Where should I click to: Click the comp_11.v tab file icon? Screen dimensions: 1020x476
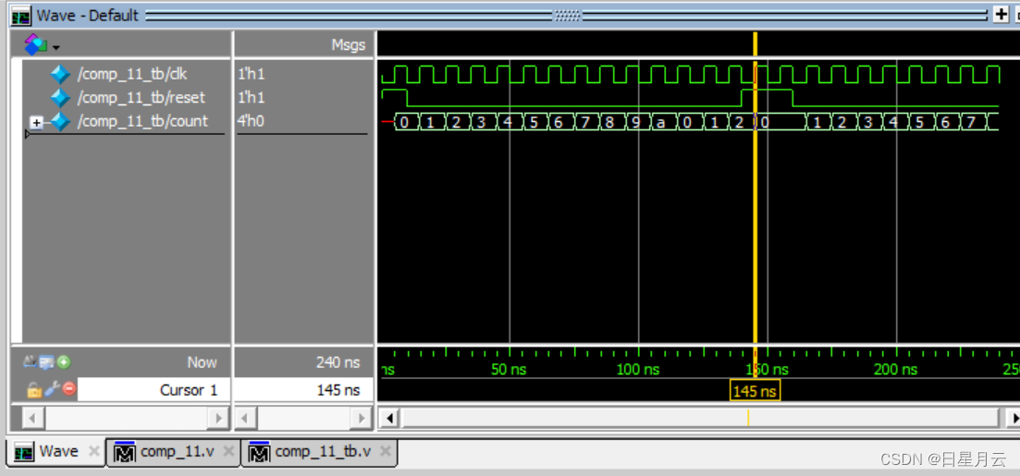click(x=124, y=451)
